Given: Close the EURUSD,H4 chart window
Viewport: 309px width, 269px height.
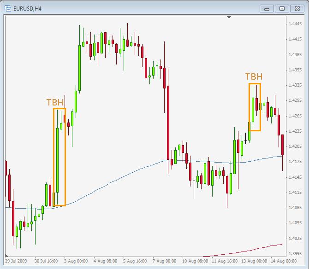Looking at the screenshot, I should [297, 9].
